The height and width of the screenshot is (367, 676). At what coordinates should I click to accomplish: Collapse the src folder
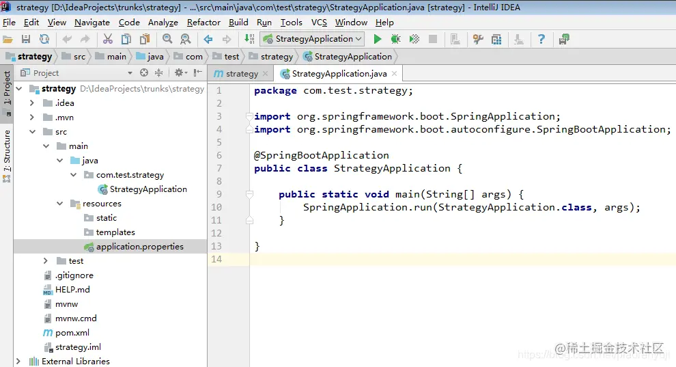pos(32,131)
